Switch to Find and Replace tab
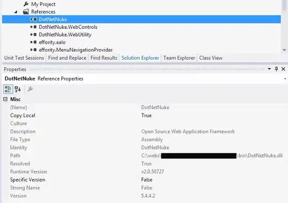The image size is (288, 203). click(67, 58)
